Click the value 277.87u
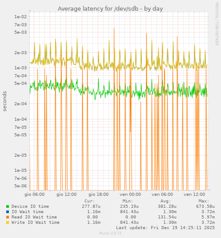This screenshot has width=221, height=238. point(91,206)
